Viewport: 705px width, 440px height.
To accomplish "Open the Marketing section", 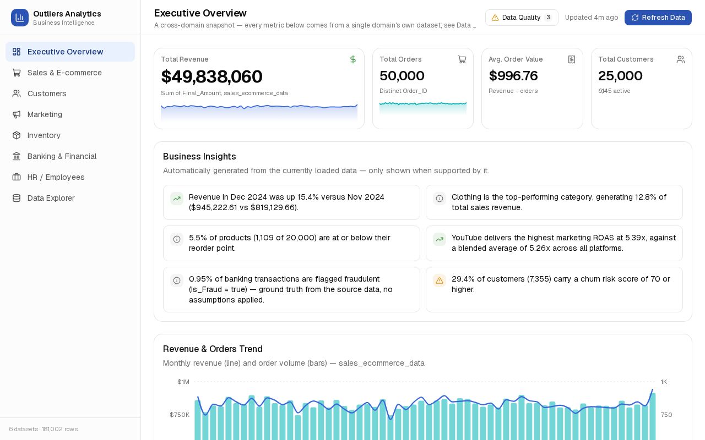I will (x=70, y=114).
